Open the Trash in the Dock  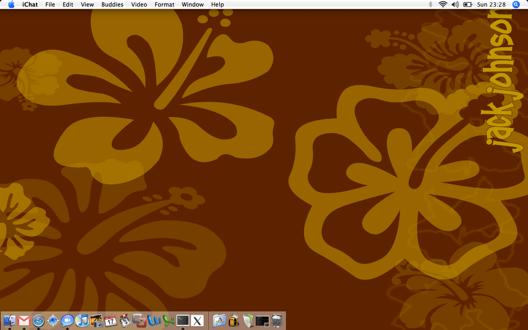277,321
